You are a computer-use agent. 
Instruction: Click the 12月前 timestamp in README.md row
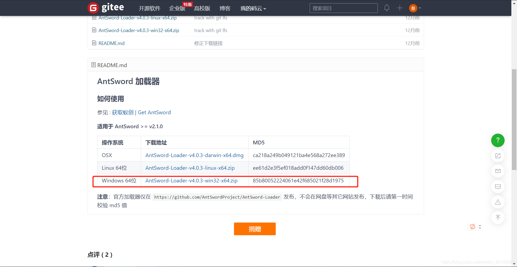[413, 43]
